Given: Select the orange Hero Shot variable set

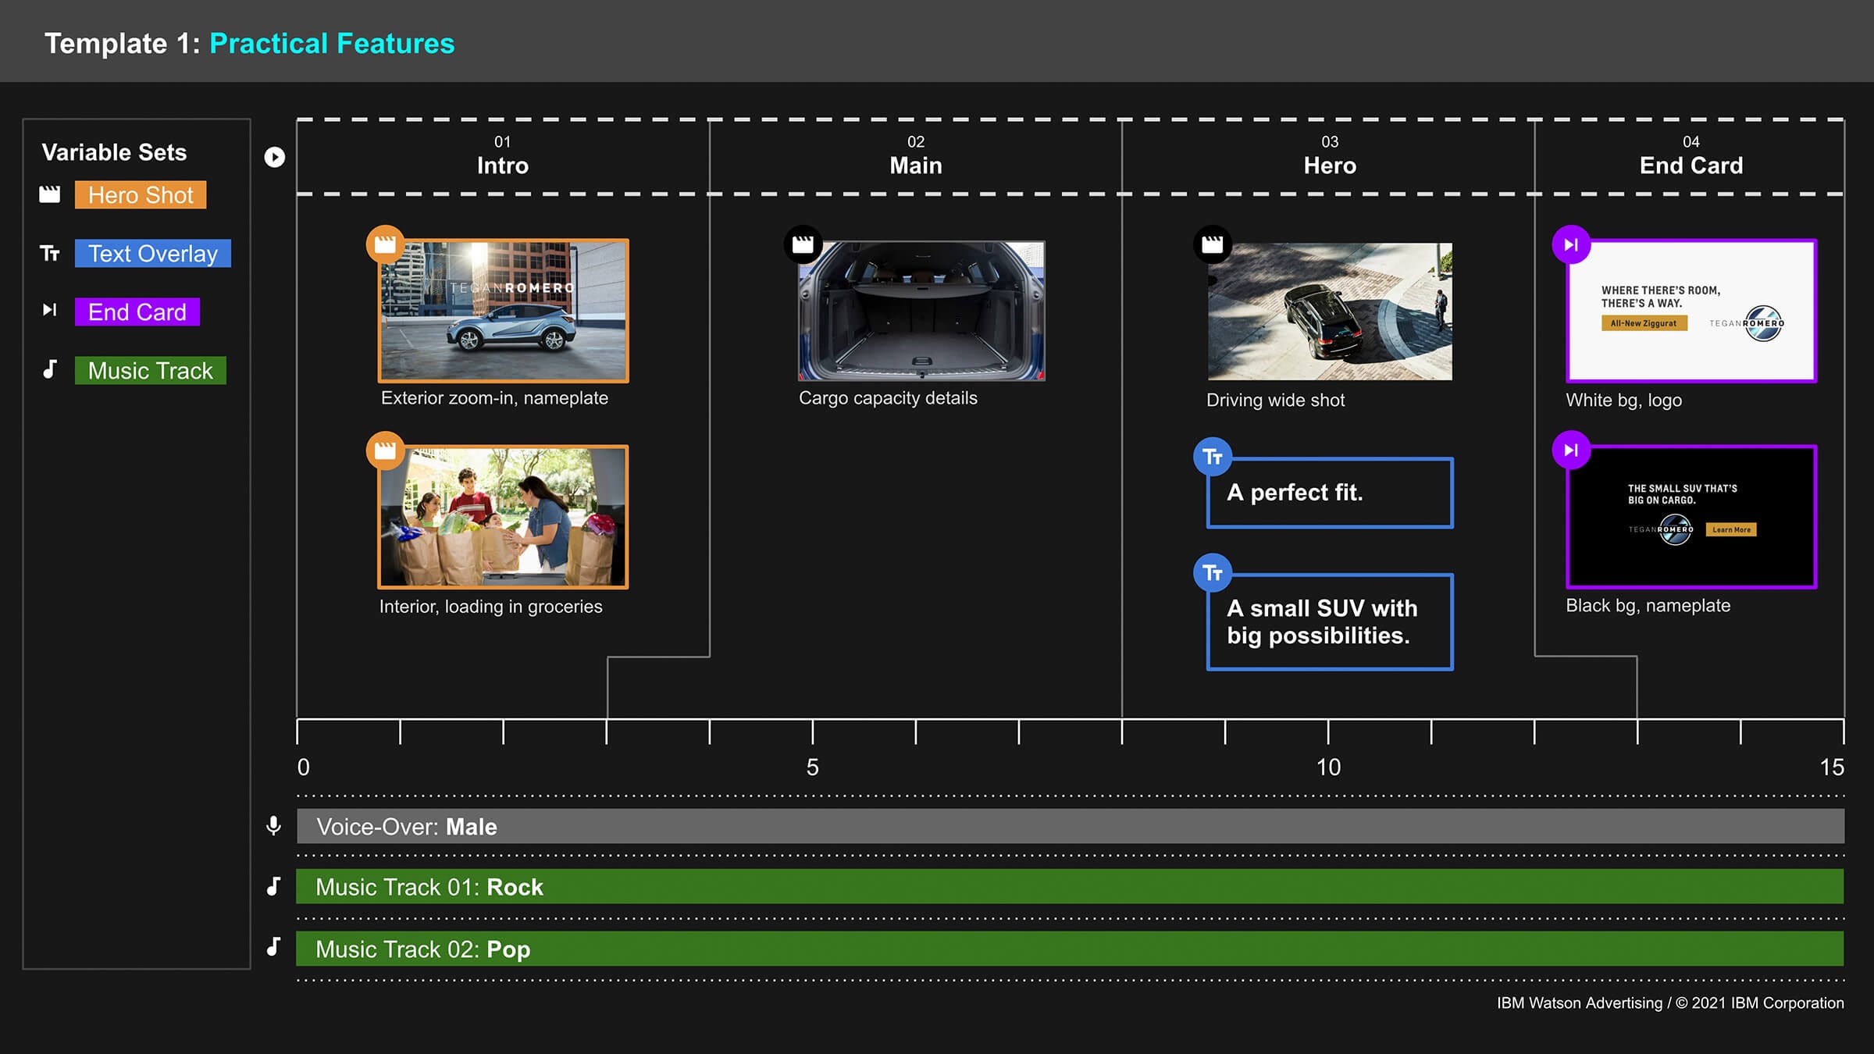Looking at the screenshot, I should tap(141, 195).
